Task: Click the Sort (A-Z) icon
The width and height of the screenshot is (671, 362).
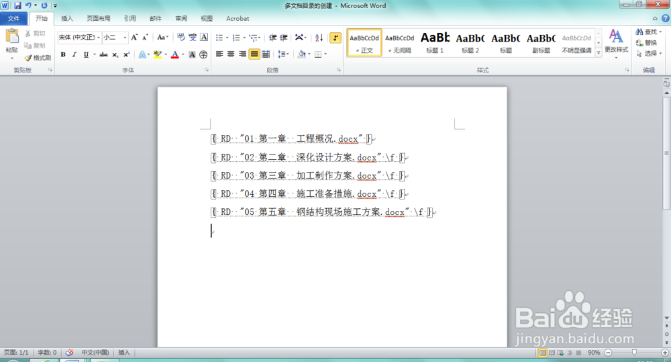Action: (x=319, y=38)
